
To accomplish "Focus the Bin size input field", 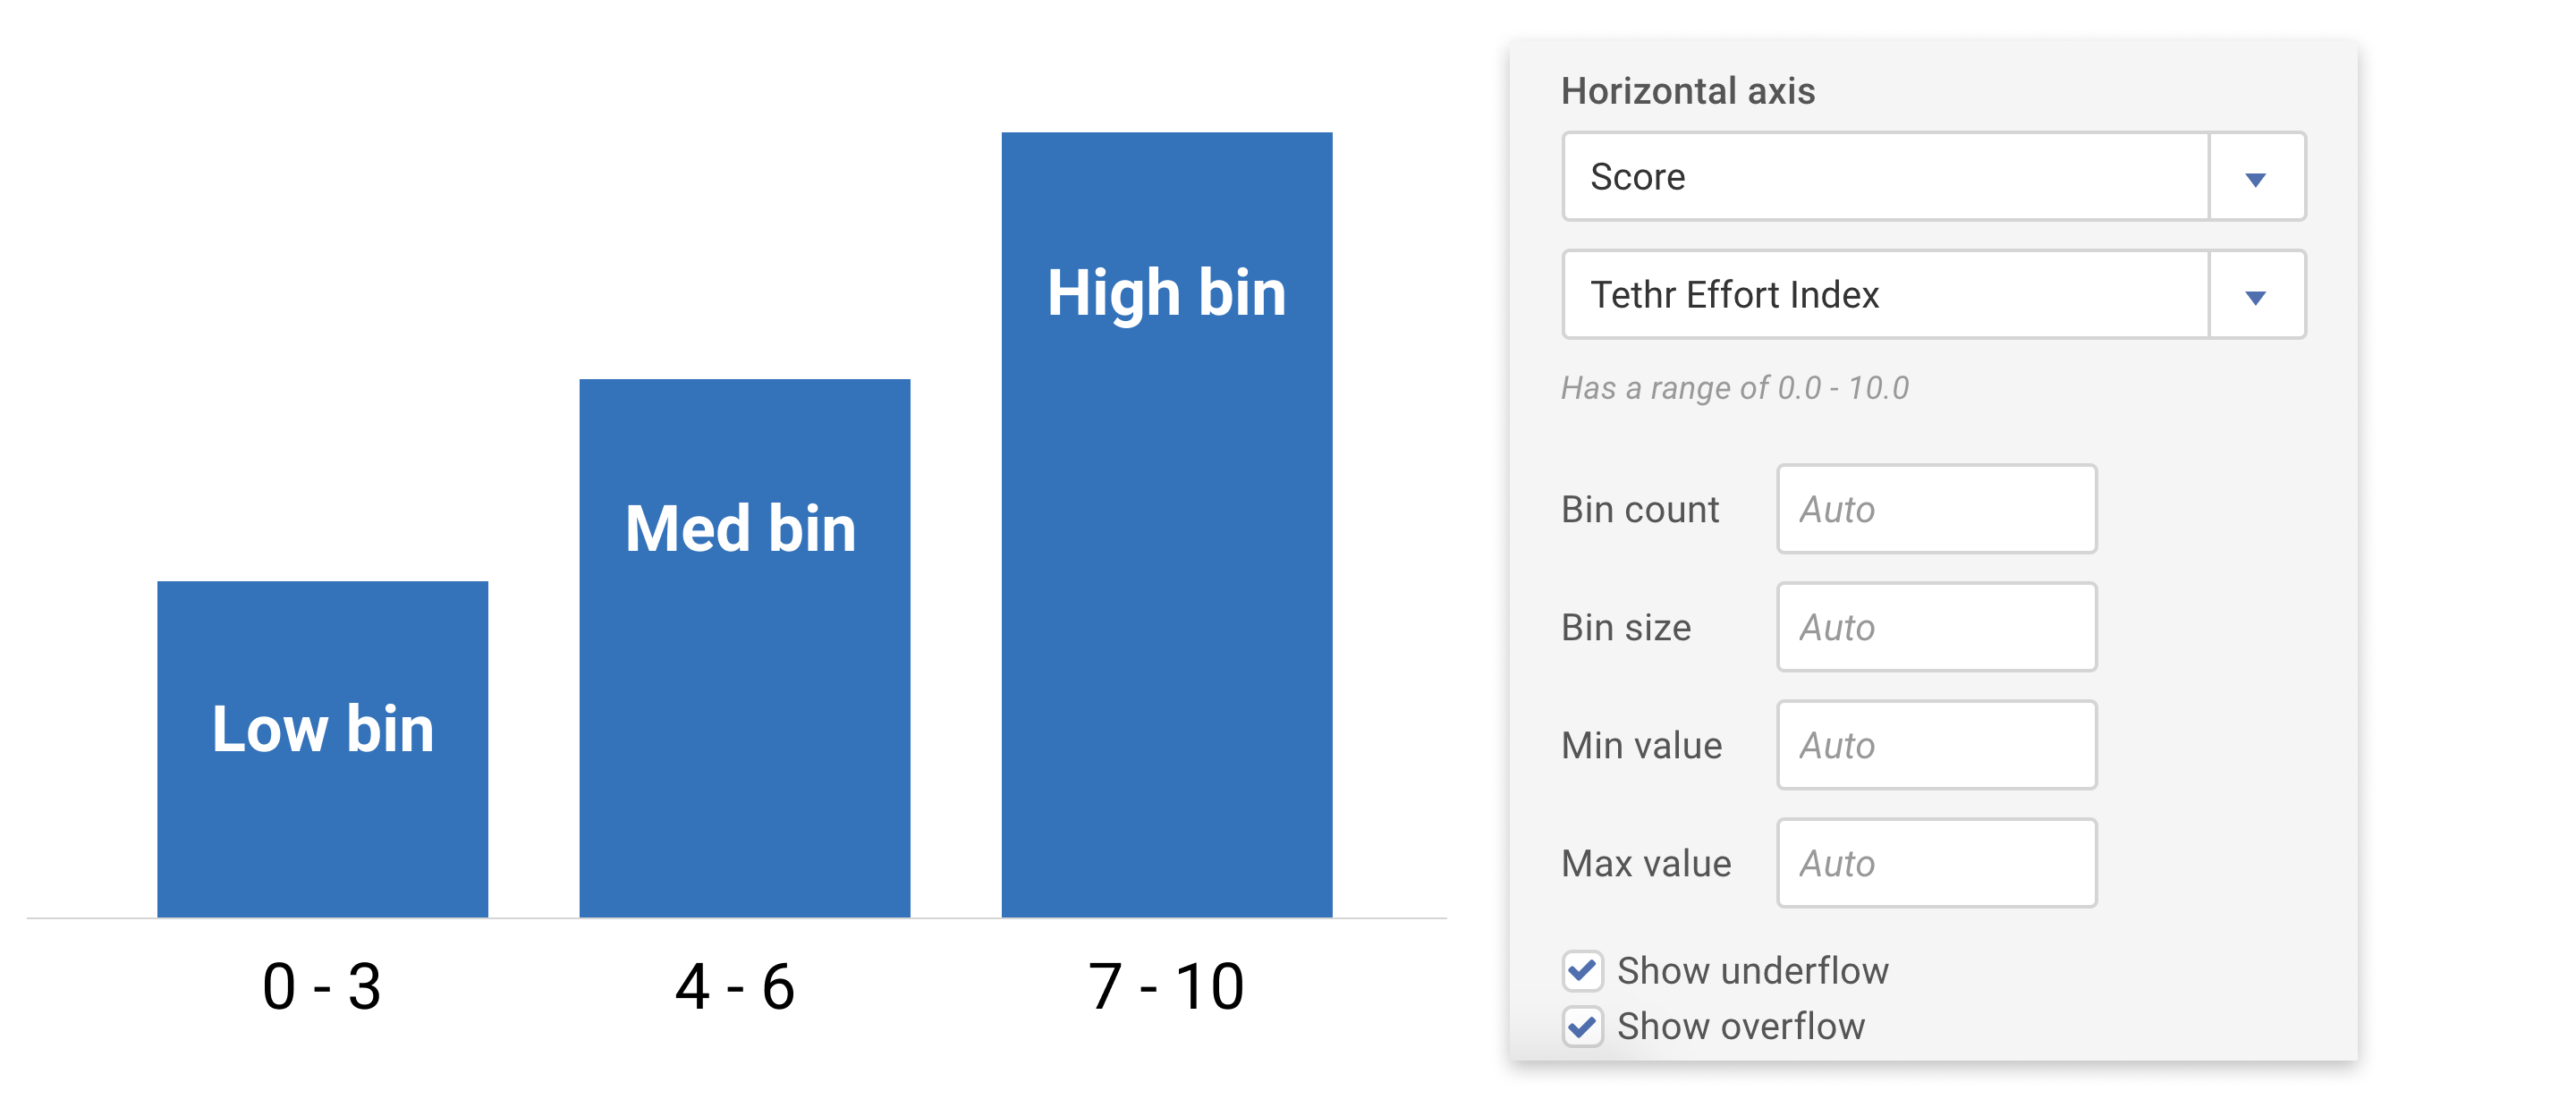I will tap(1936, 627).
